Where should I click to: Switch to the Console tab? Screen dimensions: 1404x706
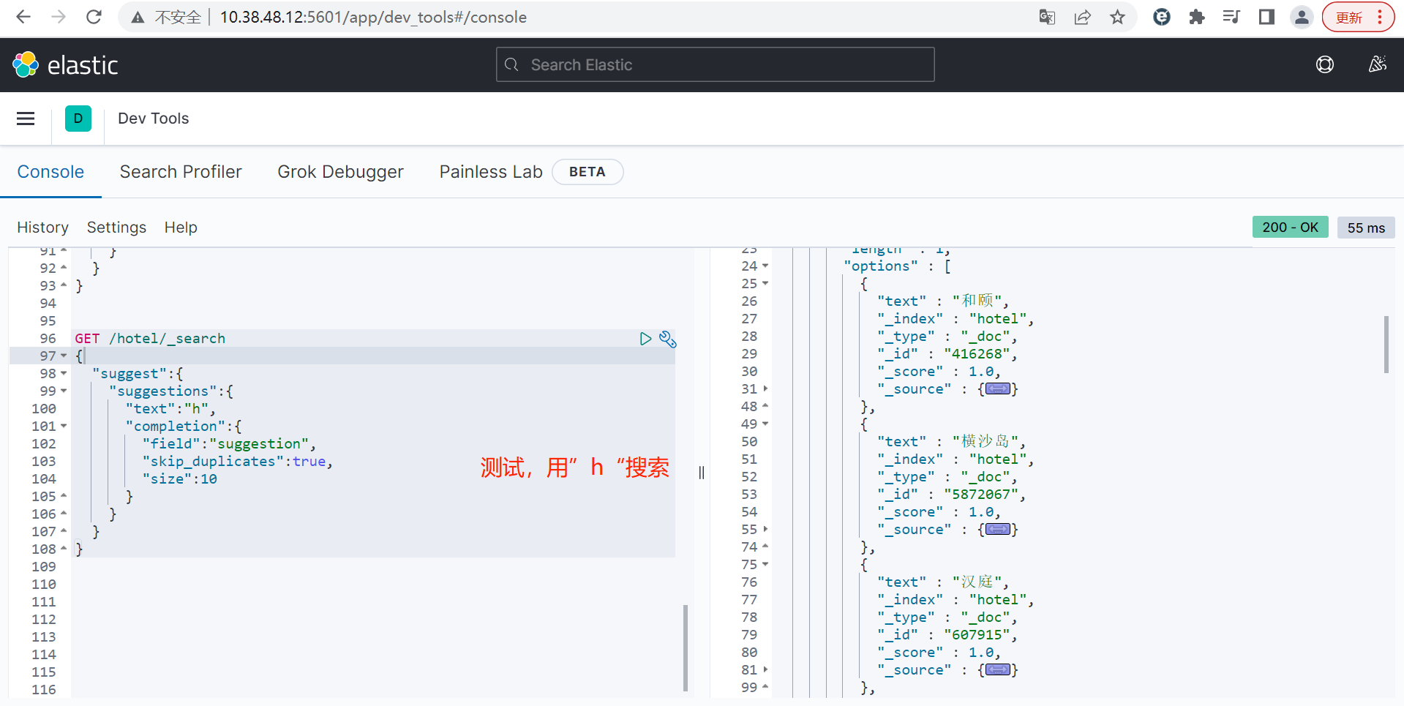click(50, 172)
